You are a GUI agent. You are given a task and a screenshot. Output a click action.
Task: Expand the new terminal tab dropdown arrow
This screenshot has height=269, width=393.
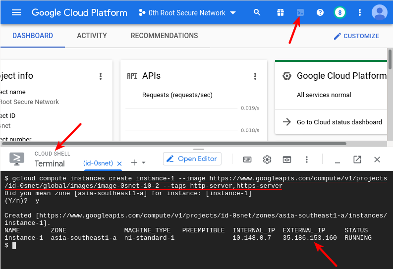click(x=144, y=163)
